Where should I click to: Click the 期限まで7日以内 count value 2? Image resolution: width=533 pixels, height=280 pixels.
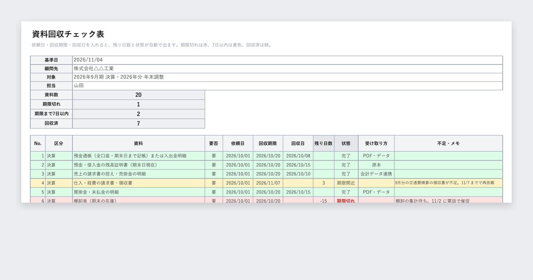click(139, 114)
